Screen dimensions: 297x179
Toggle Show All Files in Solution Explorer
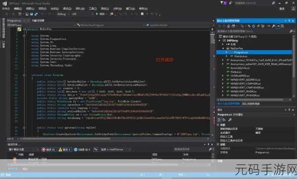pyautogui.click(x=263, y=26)
